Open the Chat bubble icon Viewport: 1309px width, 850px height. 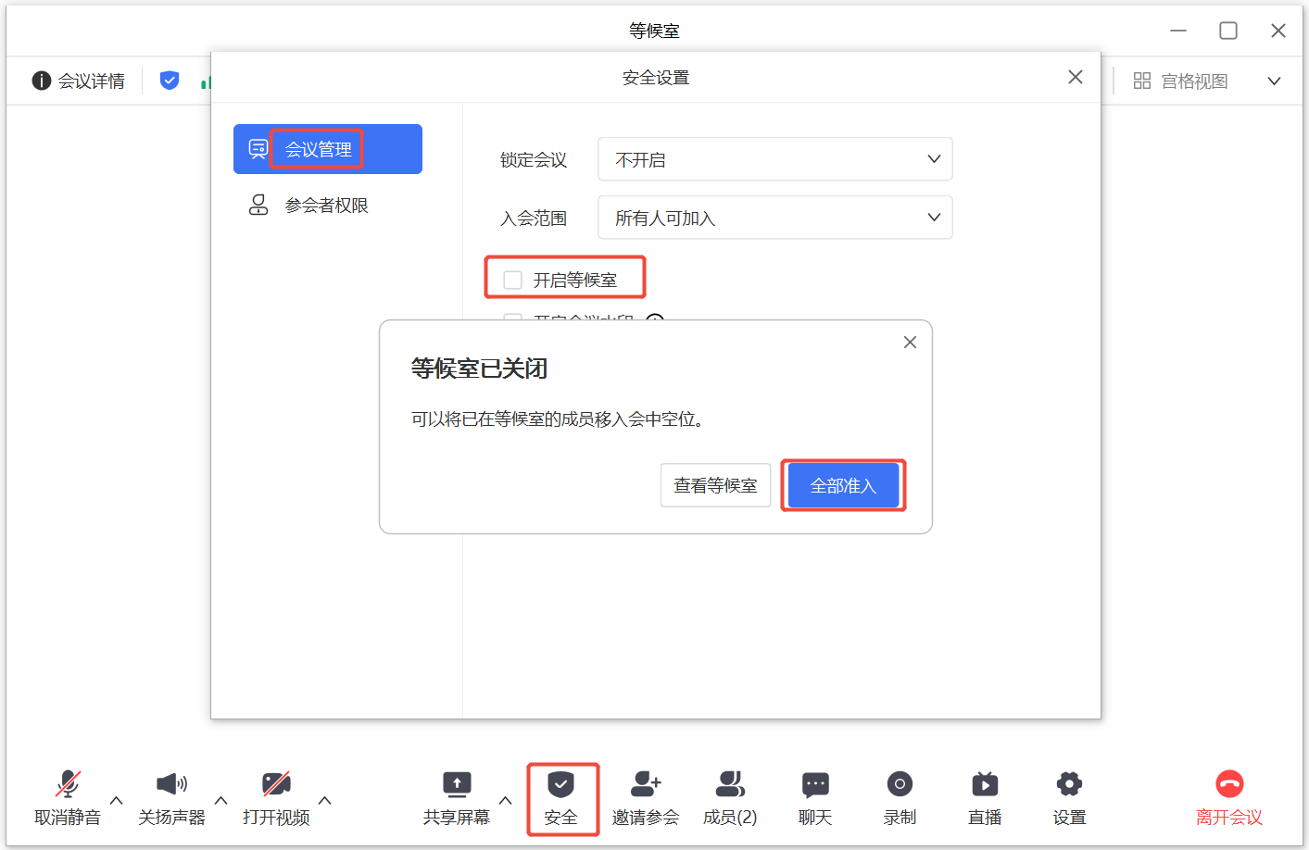click(x=815, y=785)
